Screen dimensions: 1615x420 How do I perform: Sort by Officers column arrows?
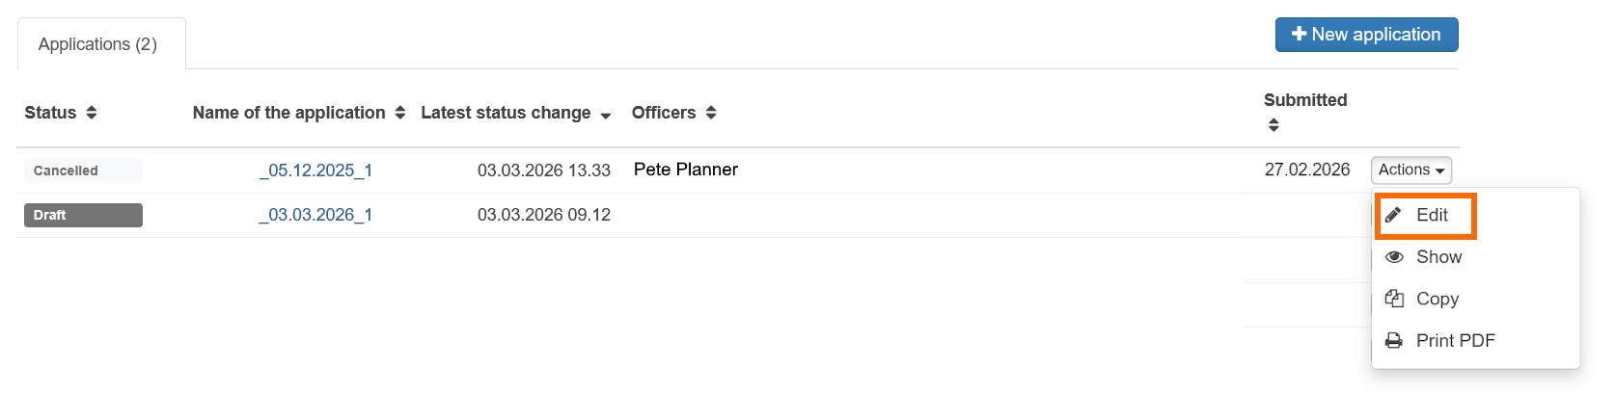click(x=711, y=113)
